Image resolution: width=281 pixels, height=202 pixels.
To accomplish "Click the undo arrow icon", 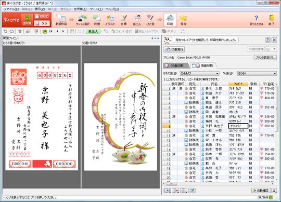I will [6, 32].
